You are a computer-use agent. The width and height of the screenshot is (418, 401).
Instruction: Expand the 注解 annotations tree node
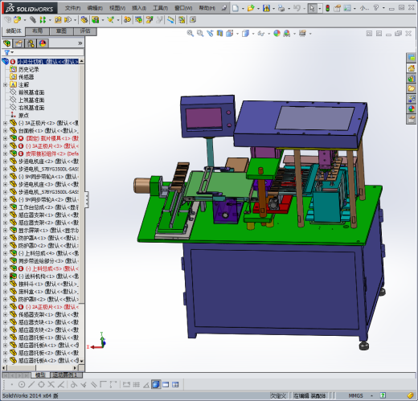point(5,84)
